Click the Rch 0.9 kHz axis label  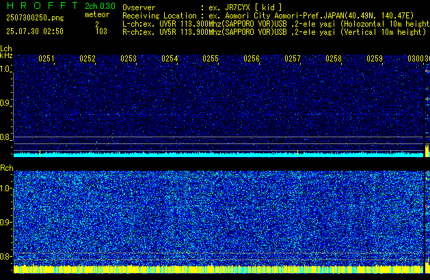pos(5,222)
